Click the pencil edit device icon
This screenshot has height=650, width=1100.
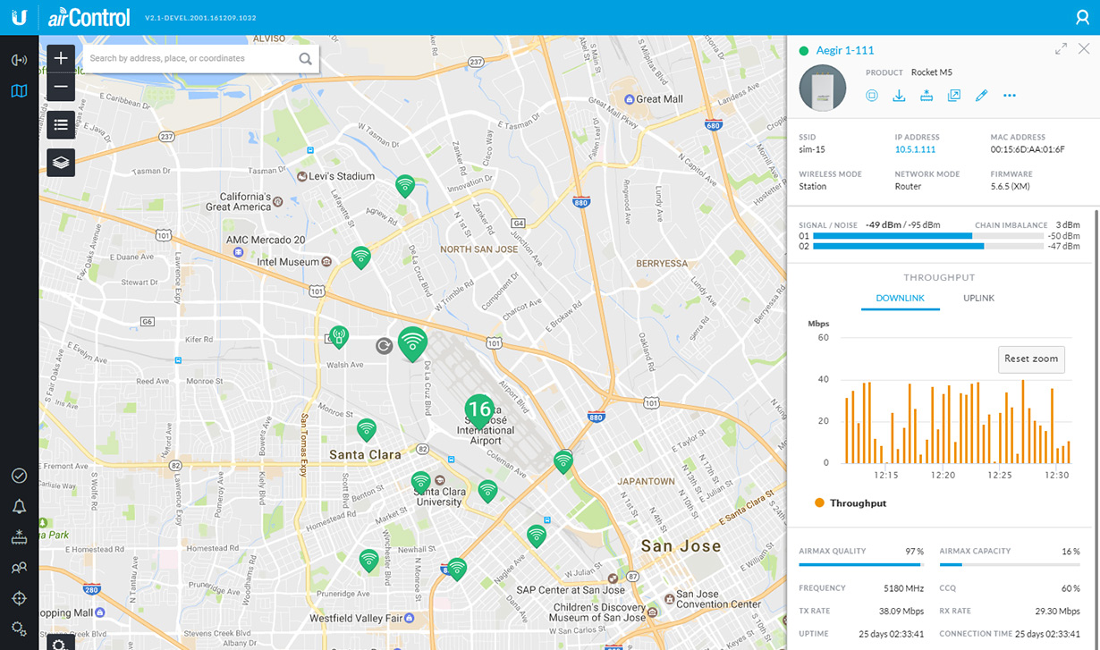981,96
